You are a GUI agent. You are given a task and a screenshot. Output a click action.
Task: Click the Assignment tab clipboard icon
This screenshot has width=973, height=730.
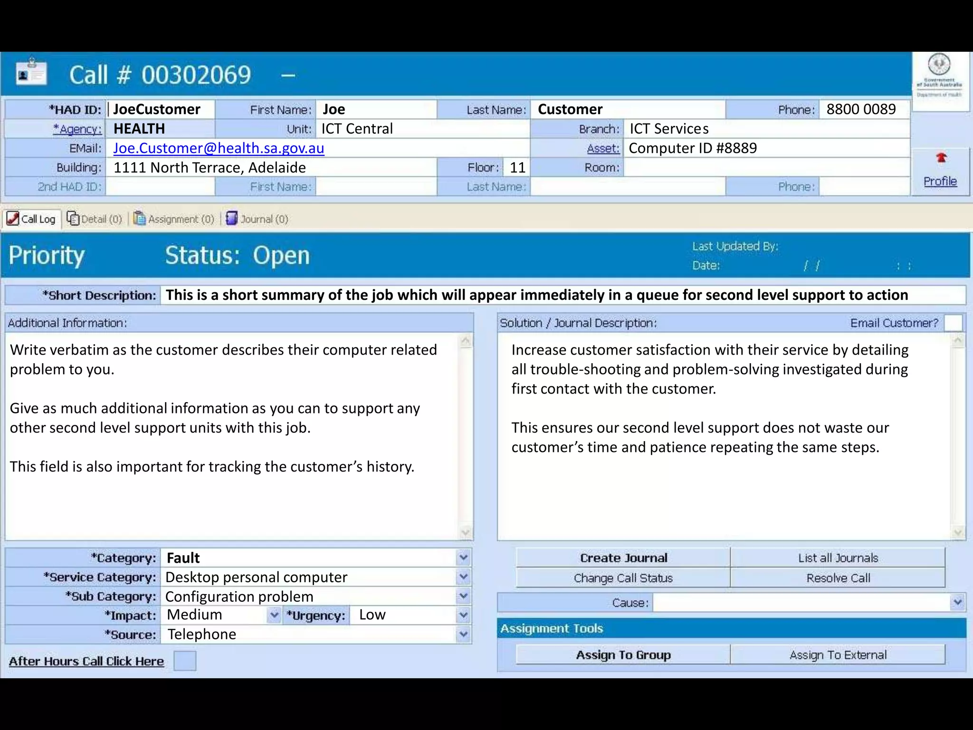(139, 219)
